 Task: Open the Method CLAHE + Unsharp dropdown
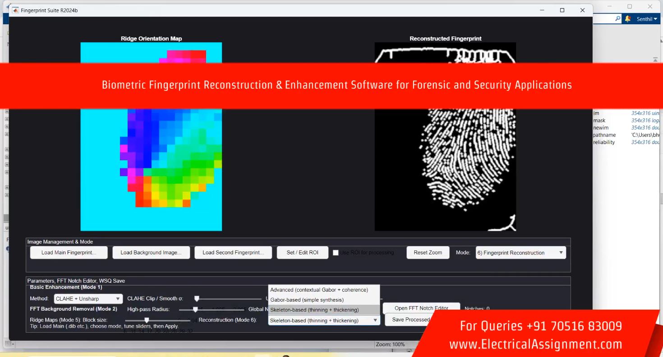click(x=88, y=299)
